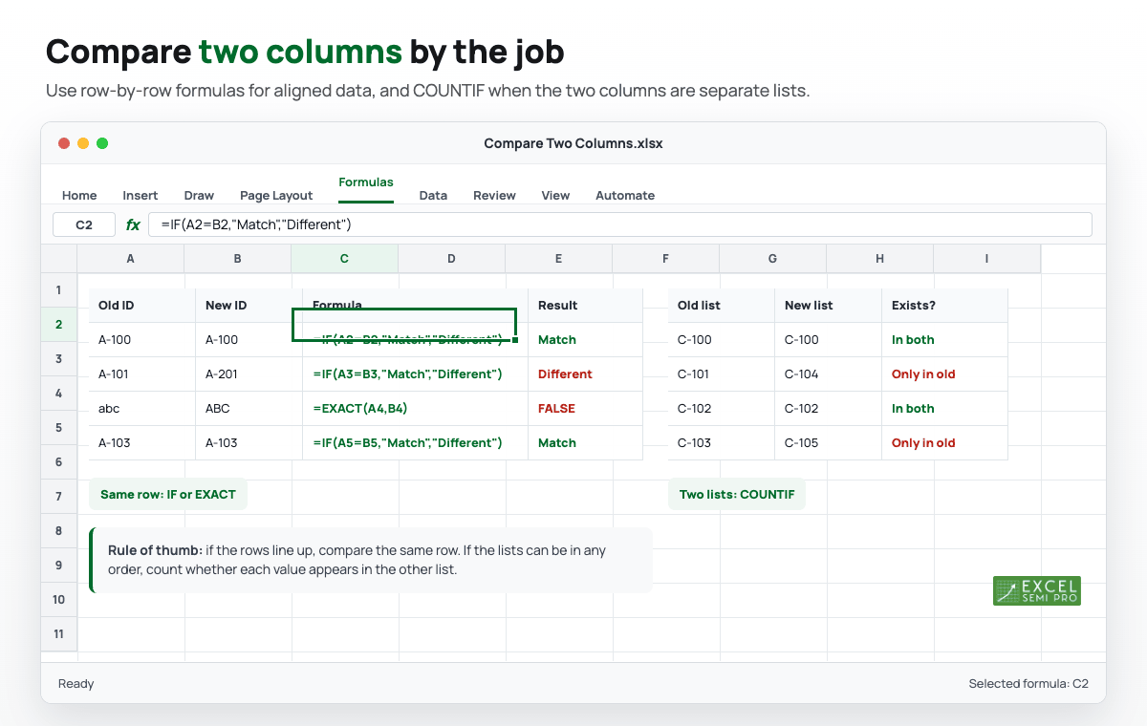Screen dimensions: 1147x726
Task: Select column F header
Action: [665, 259]
